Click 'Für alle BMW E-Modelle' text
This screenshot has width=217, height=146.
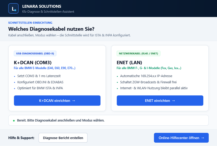pos(44,68)
